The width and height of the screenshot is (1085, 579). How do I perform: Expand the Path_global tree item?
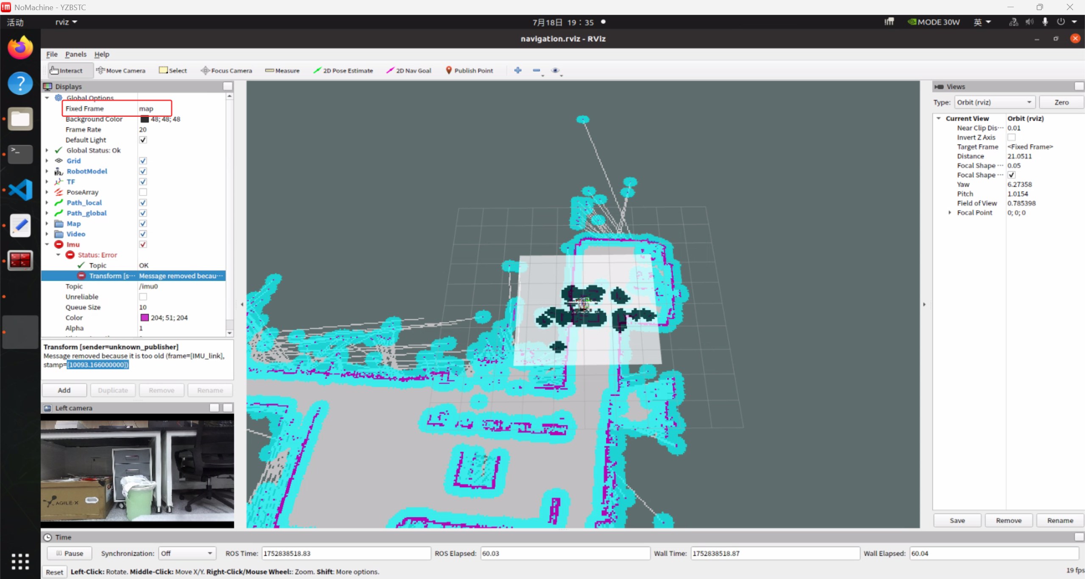47,213
